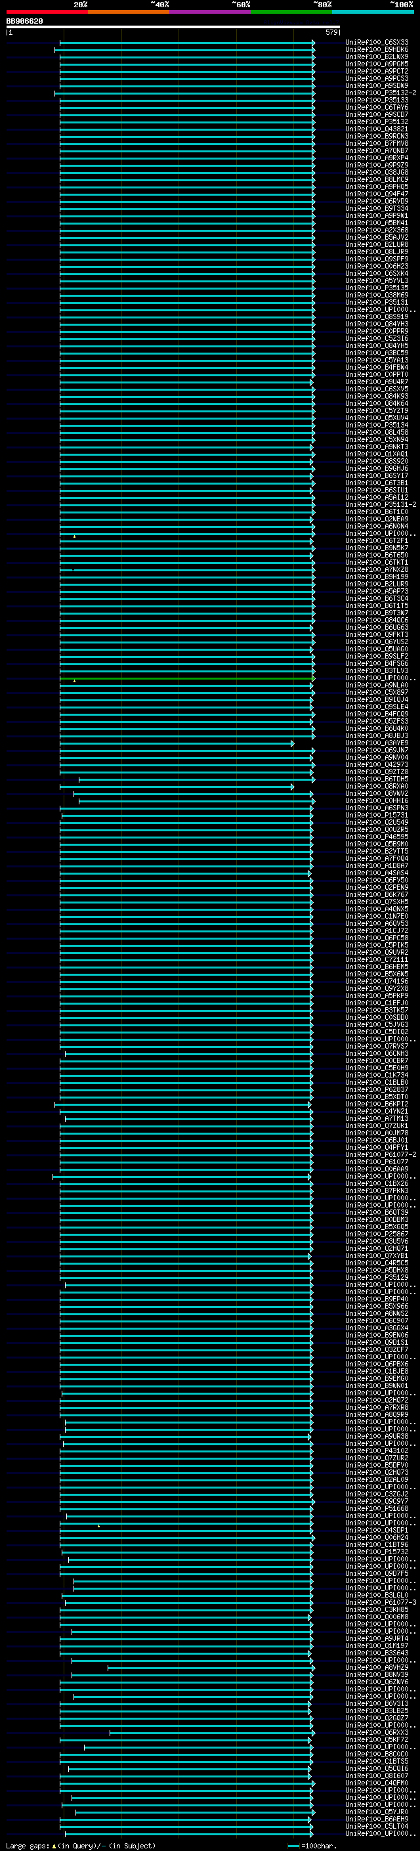Click the 579 query length label
The image size is (420, 1851).
tap(331, 32)
